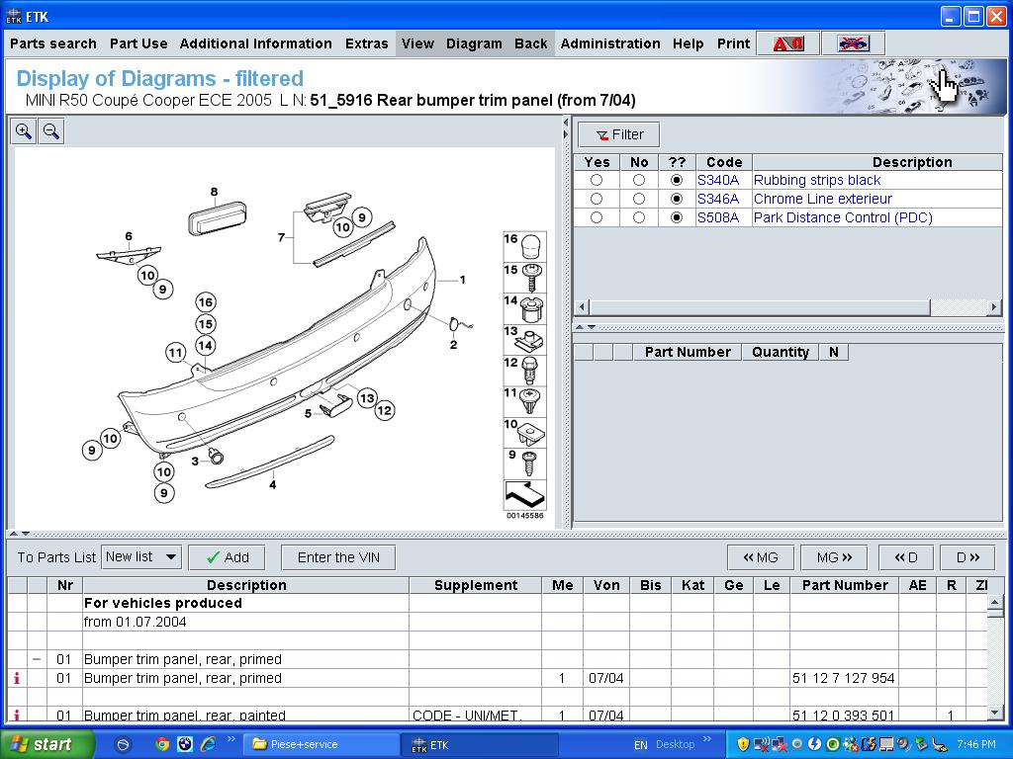Open Internet Explorer from the quick launch
This screenshot has width=1013, height=759.
(x=208, y=744)
